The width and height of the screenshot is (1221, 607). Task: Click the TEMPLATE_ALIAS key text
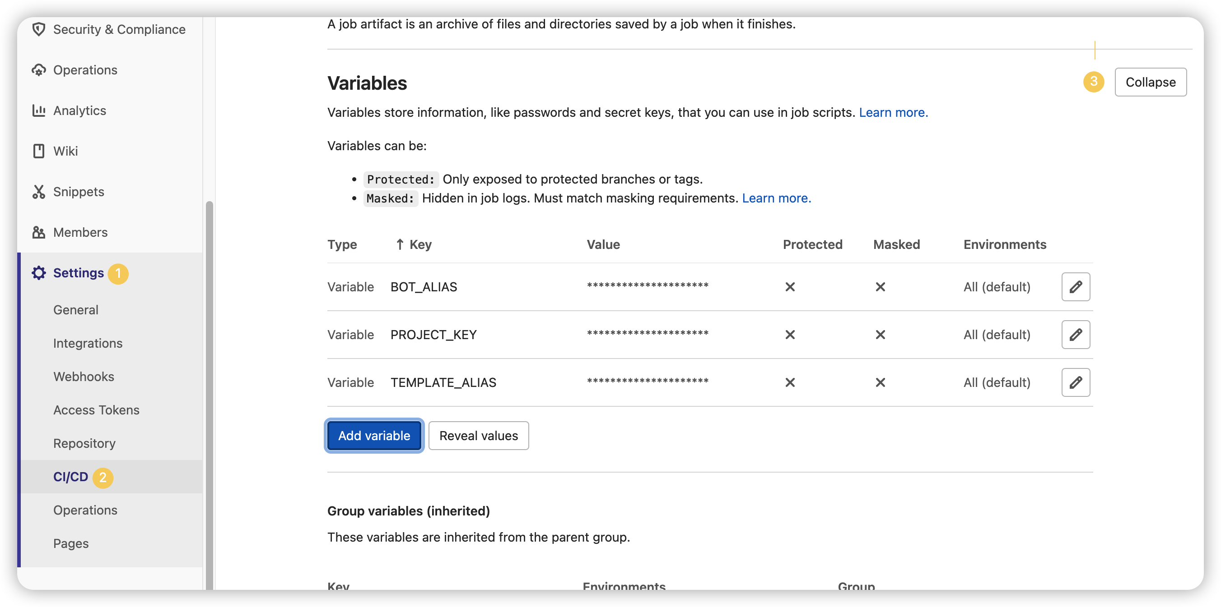(443, 382)
